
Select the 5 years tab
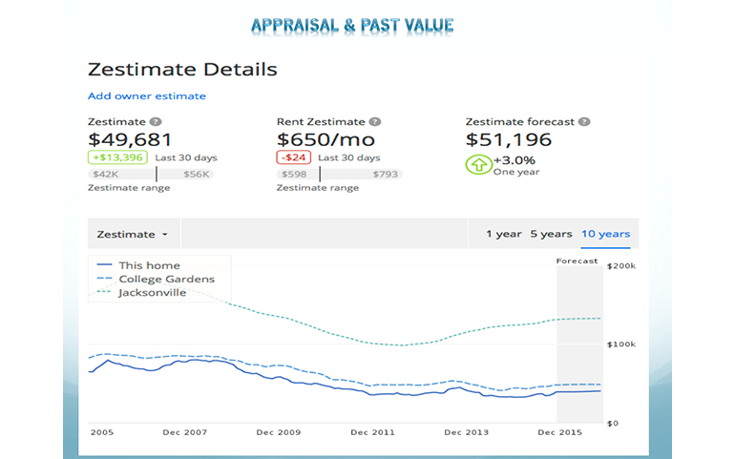tap(551, 234)
